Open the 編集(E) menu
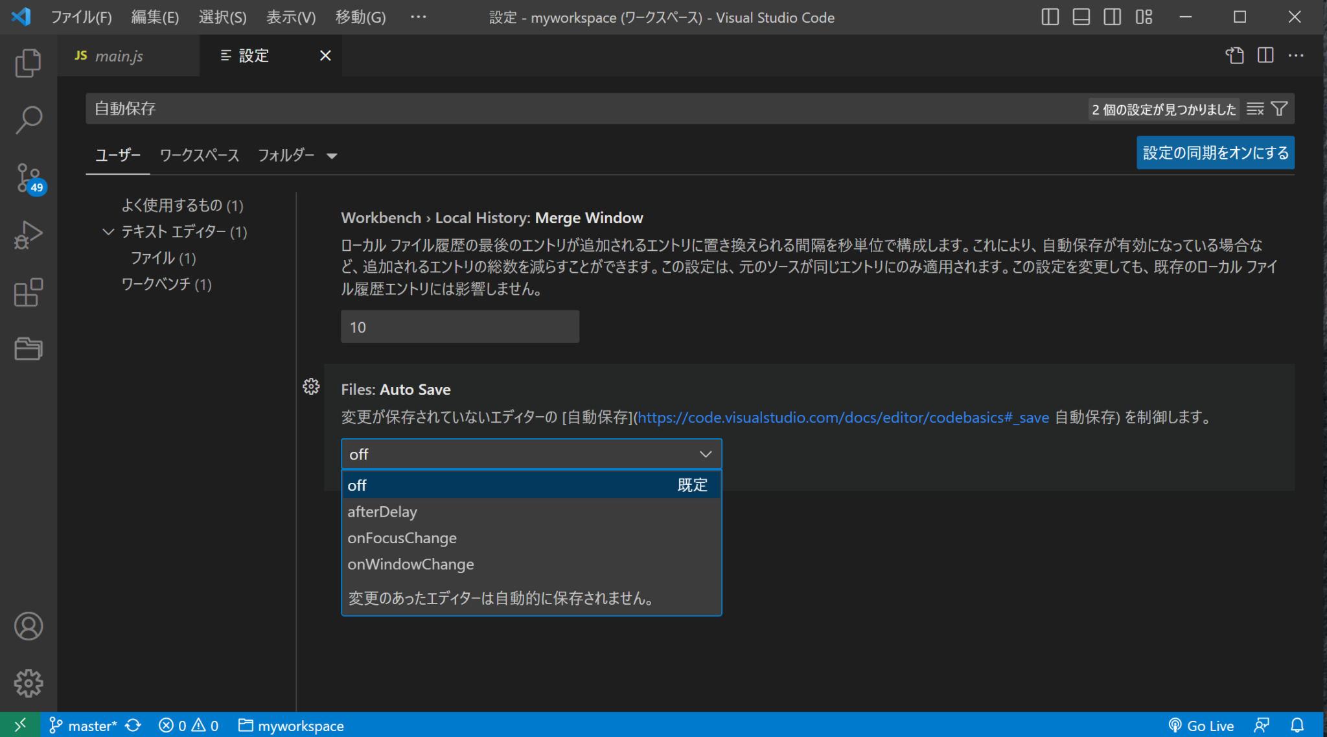This screenshot has width=1327, height=737. pos(155,18)
